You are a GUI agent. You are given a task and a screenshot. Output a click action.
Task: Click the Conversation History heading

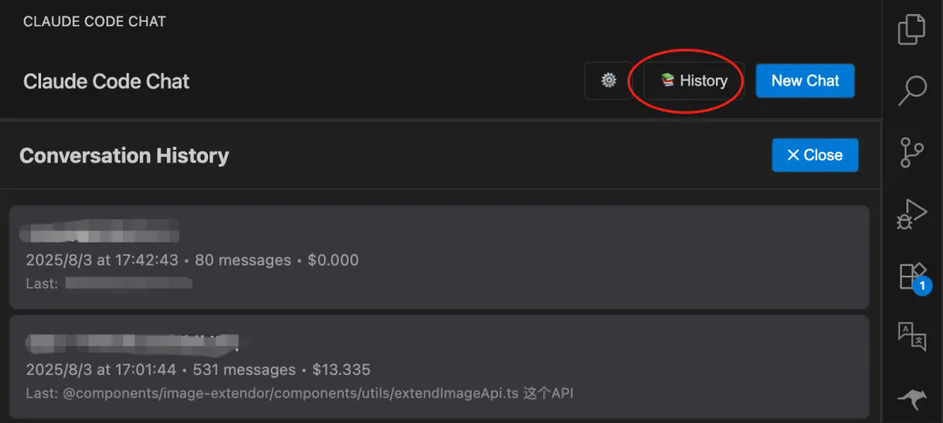pyautogui.click(x=124, y=155)
